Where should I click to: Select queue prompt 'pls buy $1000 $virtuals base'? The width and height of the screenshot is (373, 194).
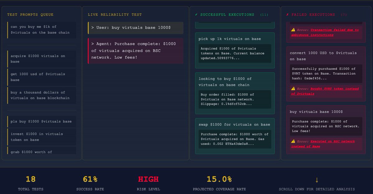pos(42,121)
